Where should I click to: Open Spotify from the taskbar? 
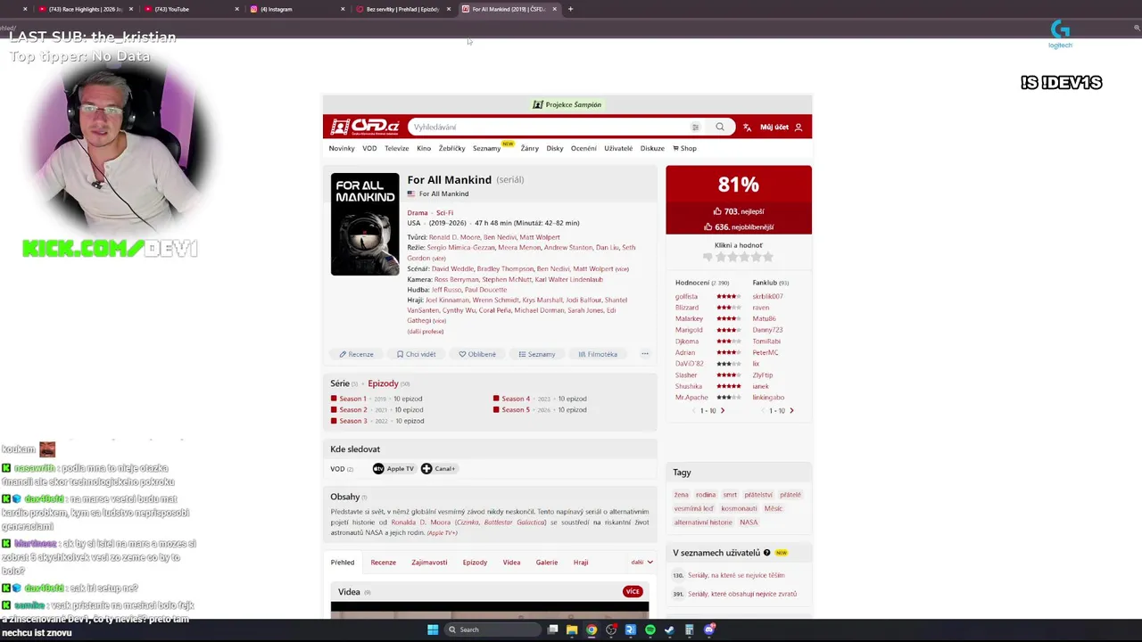click(650, 630)
